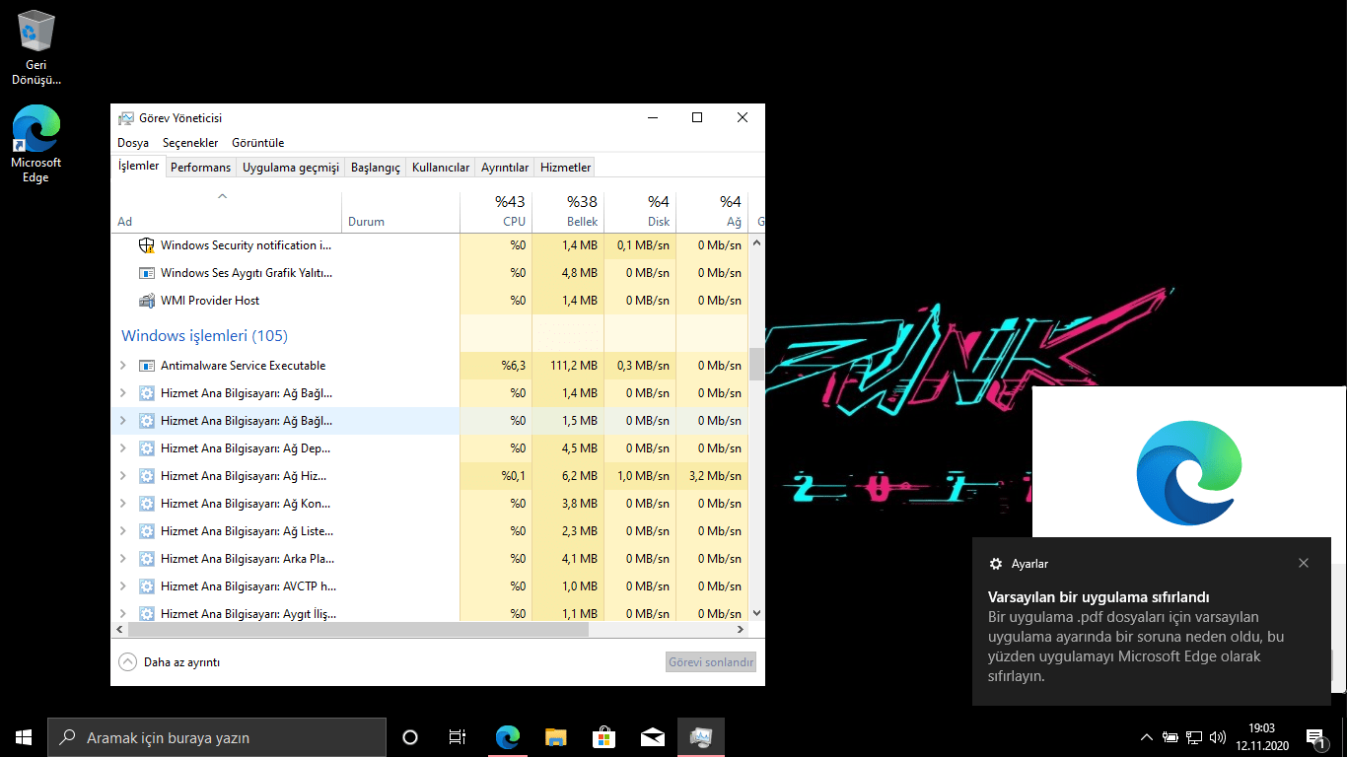This screenshot has height=757, width=1347.
Task: Click the %6,3 CPU cell
Action: tap(496, 366)
